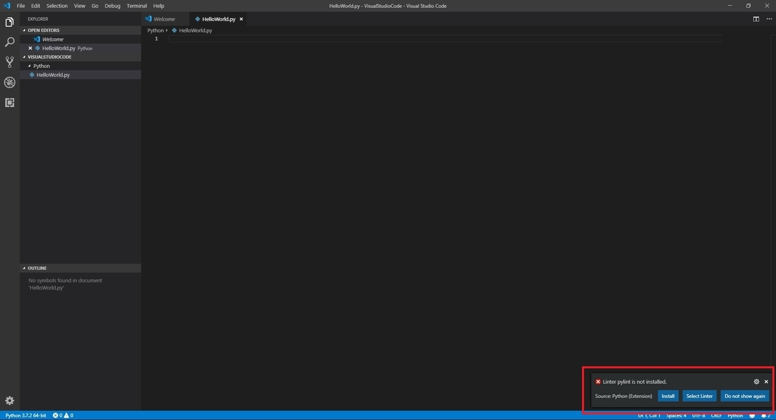The width and height of the screenshot is (776, 420).
Task: Collapse the Open Editors section
Action: (x=80, y=30)
